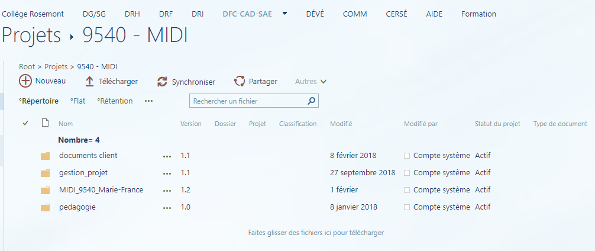The width and height of the screenshot is (595, 251).
Task: Click the Synchroniser sync icon
Action: point(162,82)
